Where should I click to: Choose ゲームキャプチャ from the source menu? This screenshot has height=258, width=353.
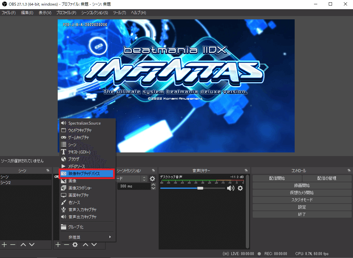88,138
